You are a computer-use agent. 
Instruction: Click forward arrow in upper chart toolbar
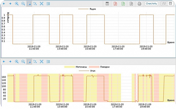(10, 4)
